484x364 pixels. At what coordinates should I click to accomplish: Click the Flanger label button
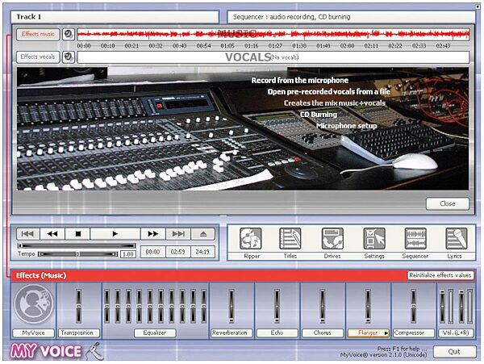pos(368,333)
